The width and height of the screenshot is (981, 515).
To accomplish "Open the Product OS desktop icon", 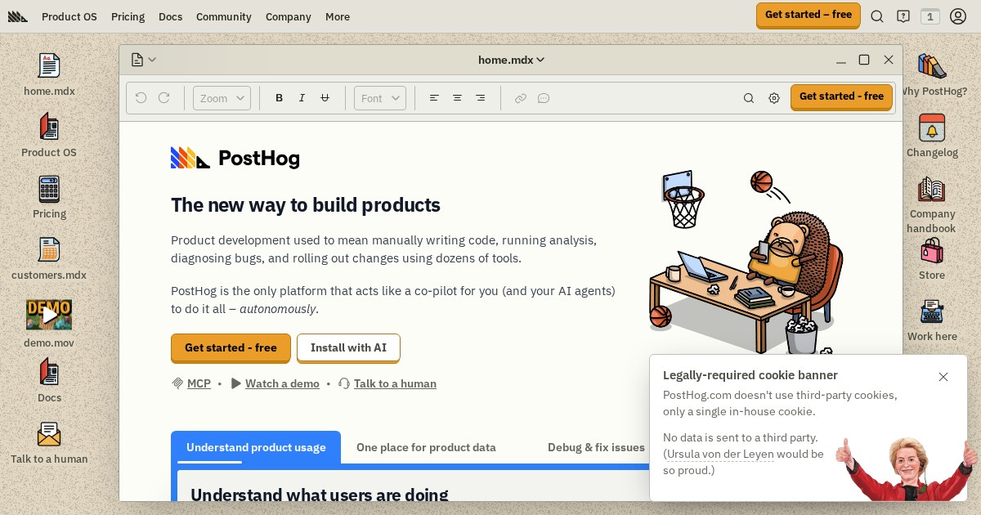I will 49,136.
